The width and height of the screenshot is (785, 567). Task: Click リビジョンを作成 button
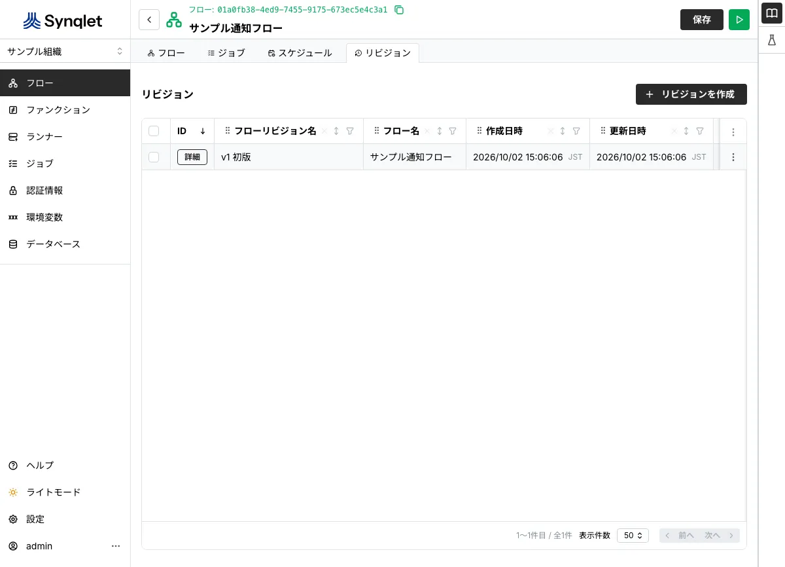691,94
